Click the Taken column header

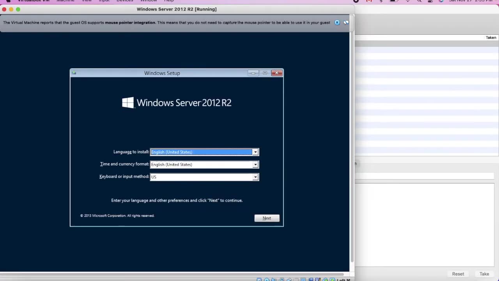[491, 37]
